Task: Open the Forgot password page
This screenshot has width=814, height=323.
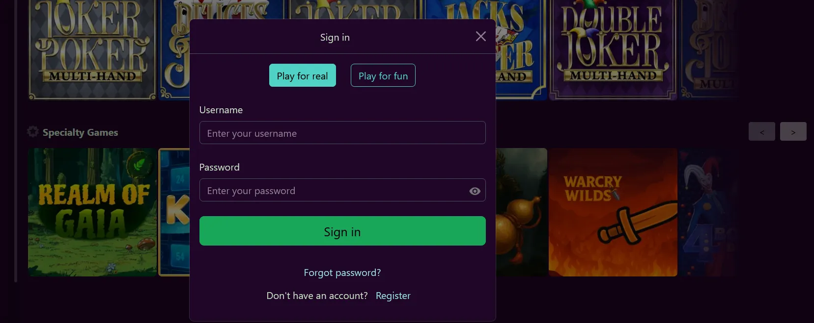Action: coord(342,273)
